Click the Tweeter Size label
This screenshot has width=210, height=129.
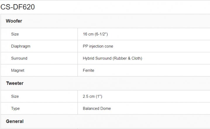pyautogui.click(x=15, y=96)
